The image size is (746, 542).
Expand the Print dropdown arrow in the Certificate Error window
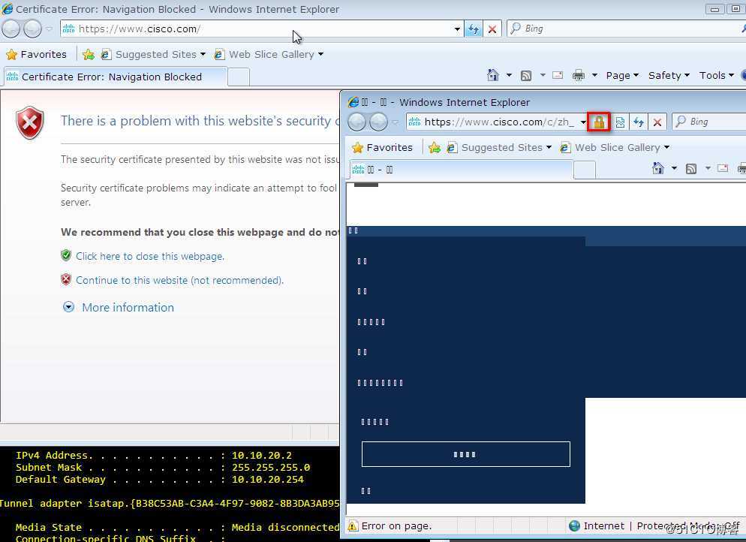[594, 75]
